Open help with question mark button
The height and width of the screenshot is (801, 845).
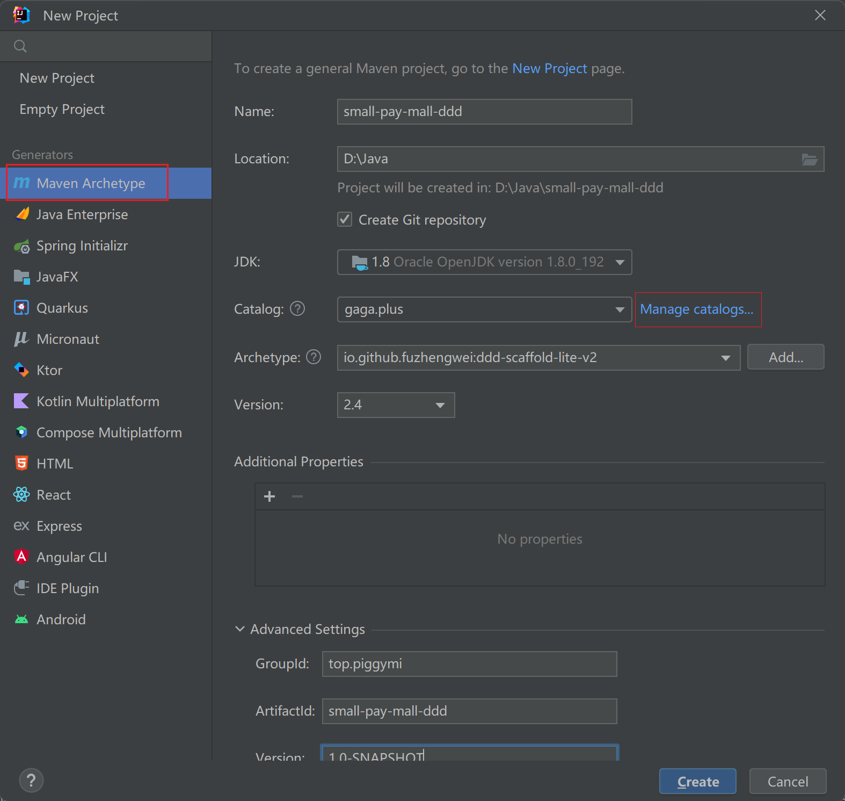point(31,781)
